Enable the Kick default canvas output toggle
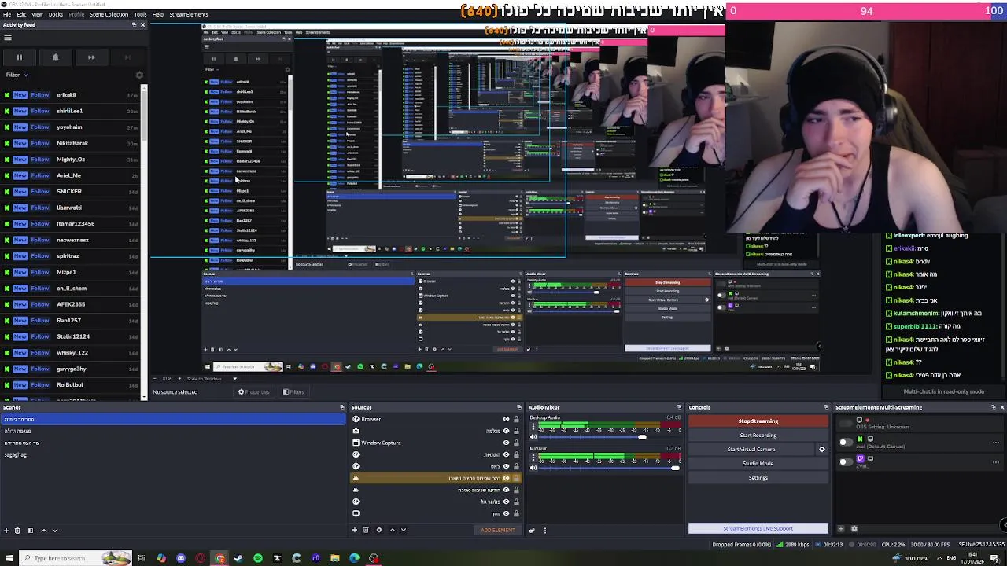 tap(845, 443)
